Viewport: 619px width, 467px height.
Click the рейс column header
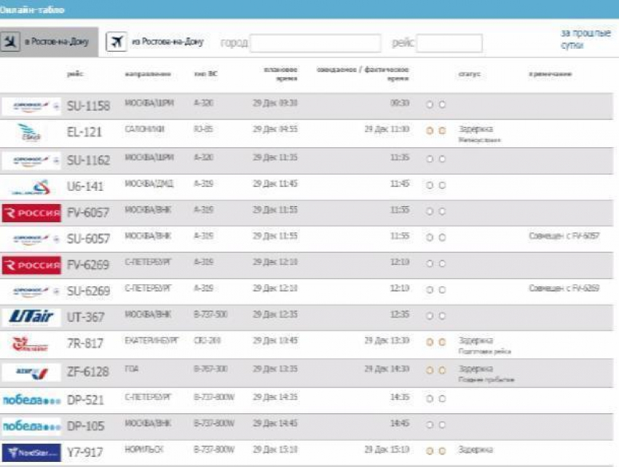point(74,74)
